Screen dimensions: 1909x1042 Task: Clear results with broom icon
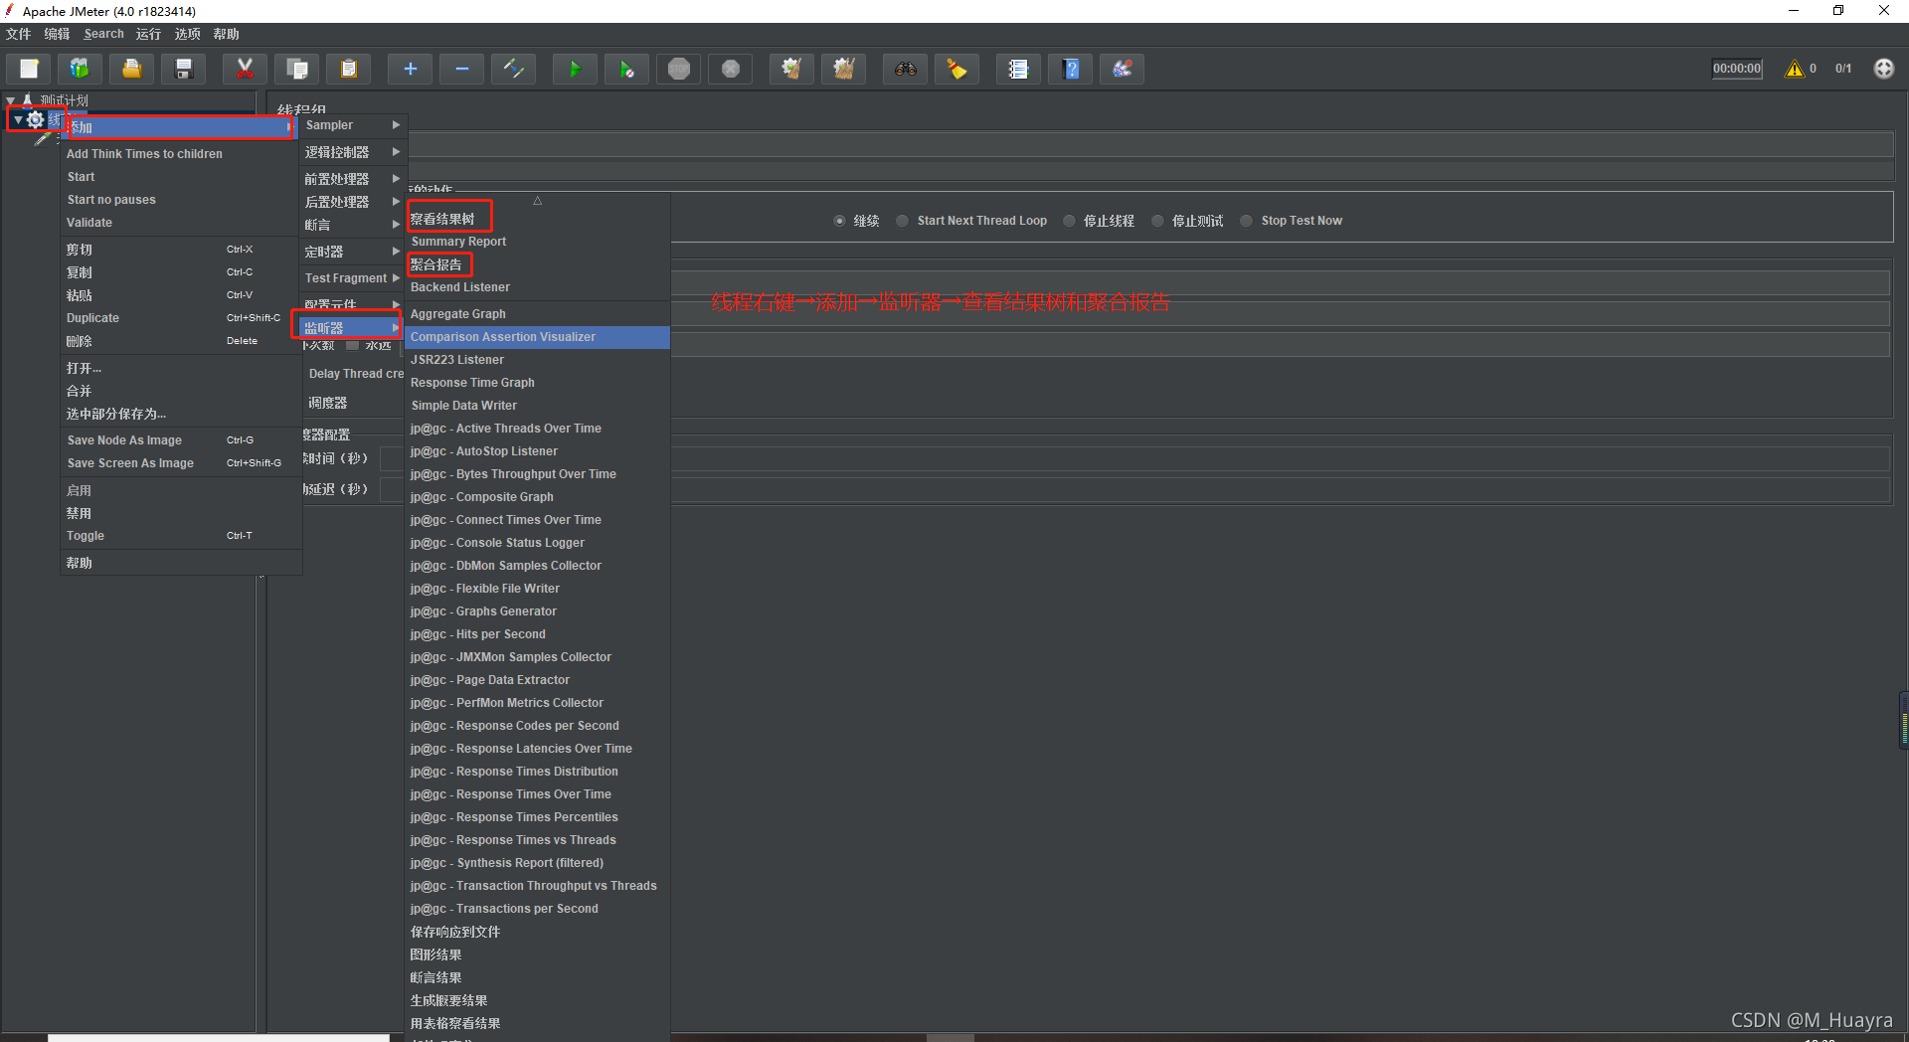[x=791, y=69]
